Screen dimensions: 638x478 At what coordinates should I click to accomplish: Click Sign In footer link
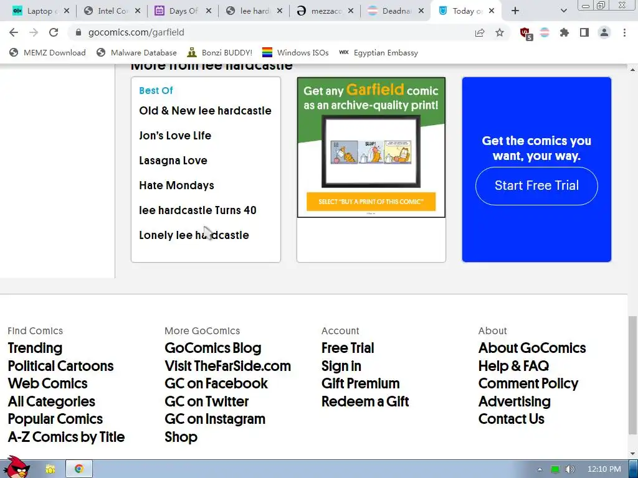click(341, 366)
